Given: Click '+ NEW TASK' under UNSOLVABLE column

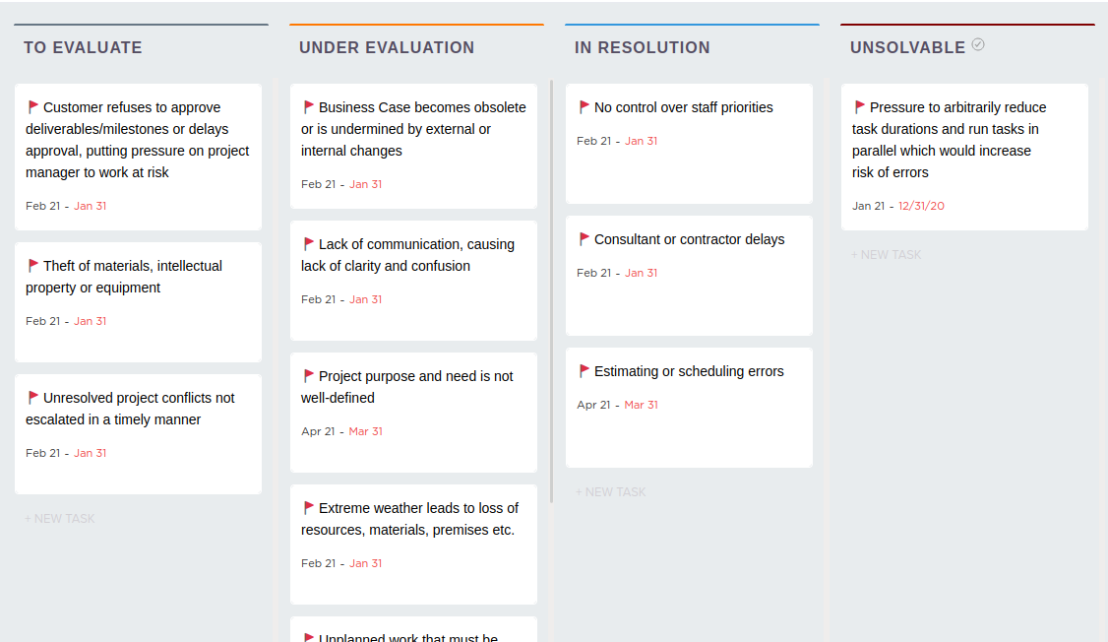Looking at the screenshot, I should [887, 255].
